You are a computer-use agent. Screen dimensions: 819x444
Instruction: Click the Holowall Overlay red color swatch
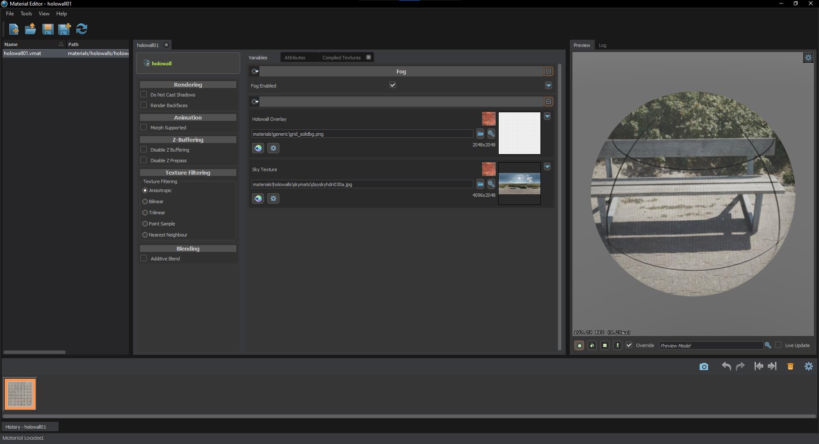[x=488, y=119]
